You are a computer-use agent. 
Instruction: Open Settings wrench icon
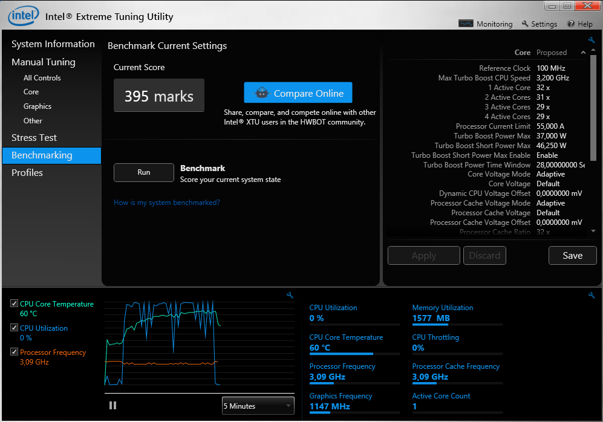point(525,24)
